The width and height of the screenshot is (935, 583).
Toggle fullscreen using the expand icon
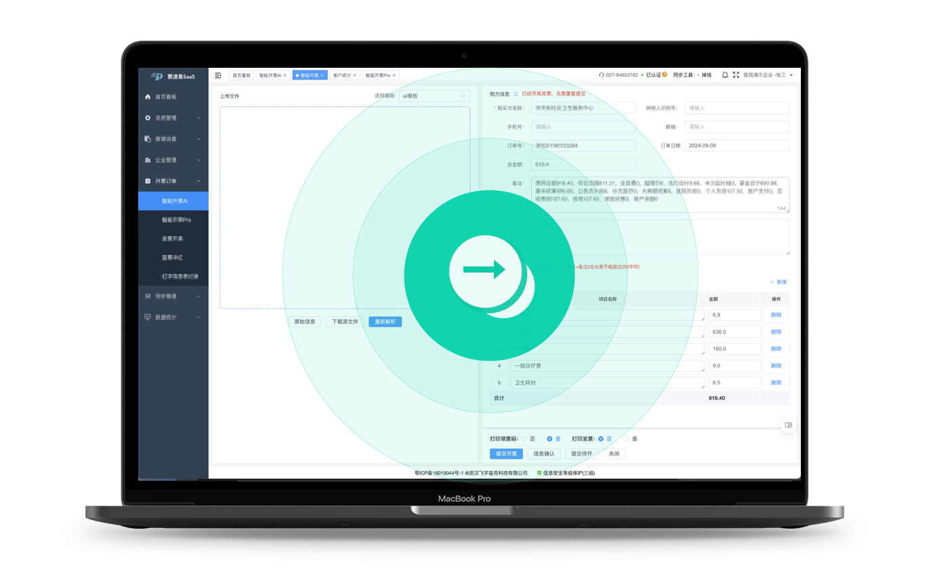tap(736, 75)
